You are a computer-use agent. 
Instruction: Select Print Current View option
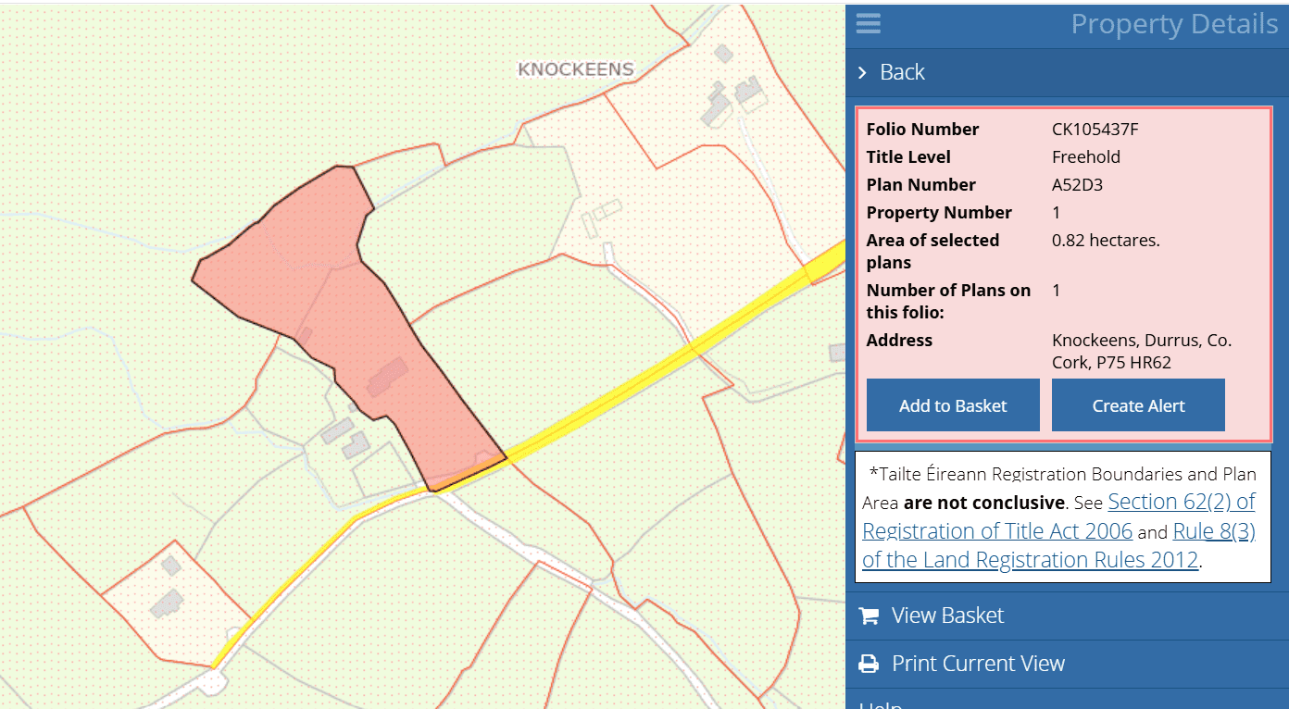(x=978, y=664)
